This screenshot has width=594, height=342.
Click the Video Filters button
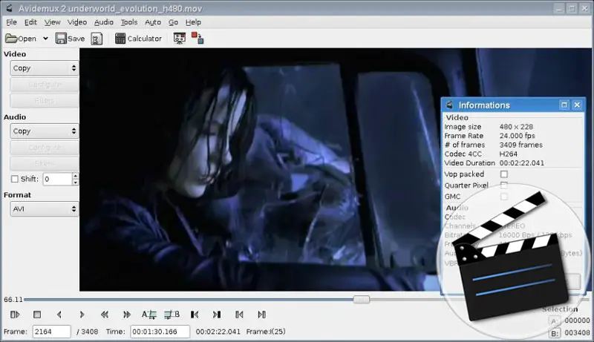point(45,101)
